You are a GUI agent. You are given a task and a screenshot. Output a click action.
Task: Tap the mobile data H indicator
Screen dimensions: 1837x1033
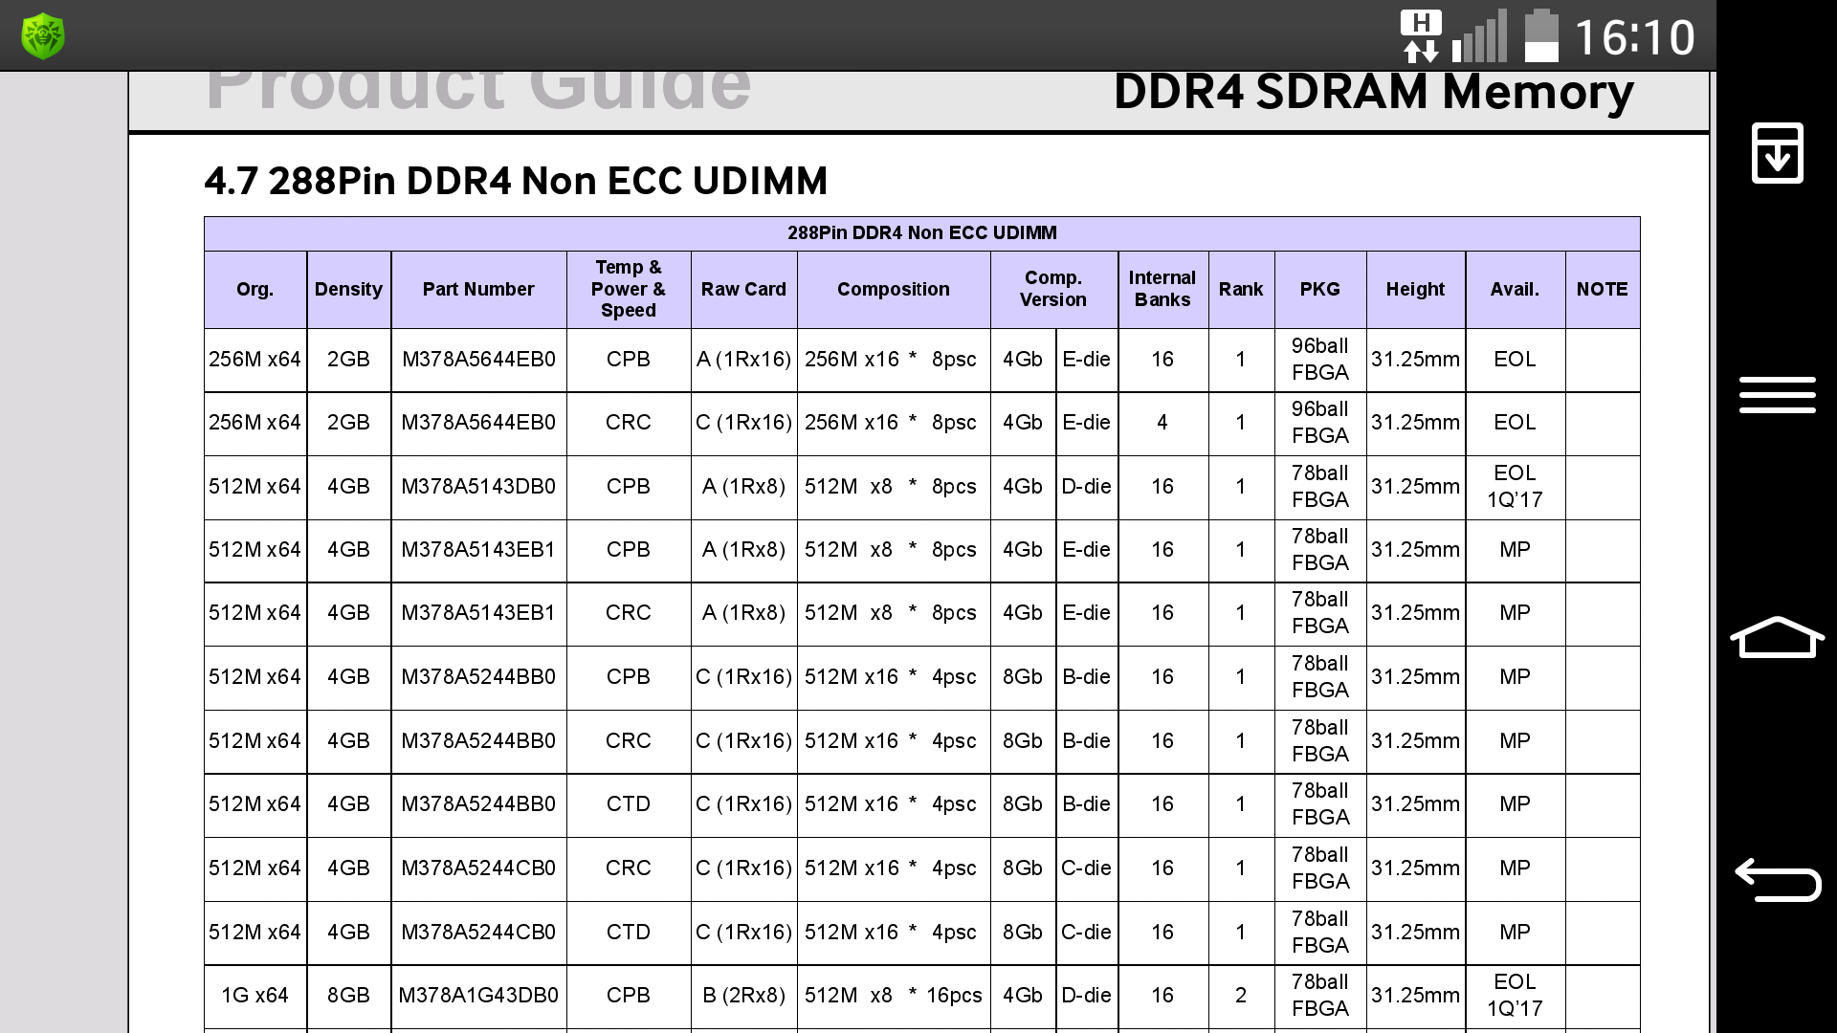pyautogui.click(x=1421, y=36)
